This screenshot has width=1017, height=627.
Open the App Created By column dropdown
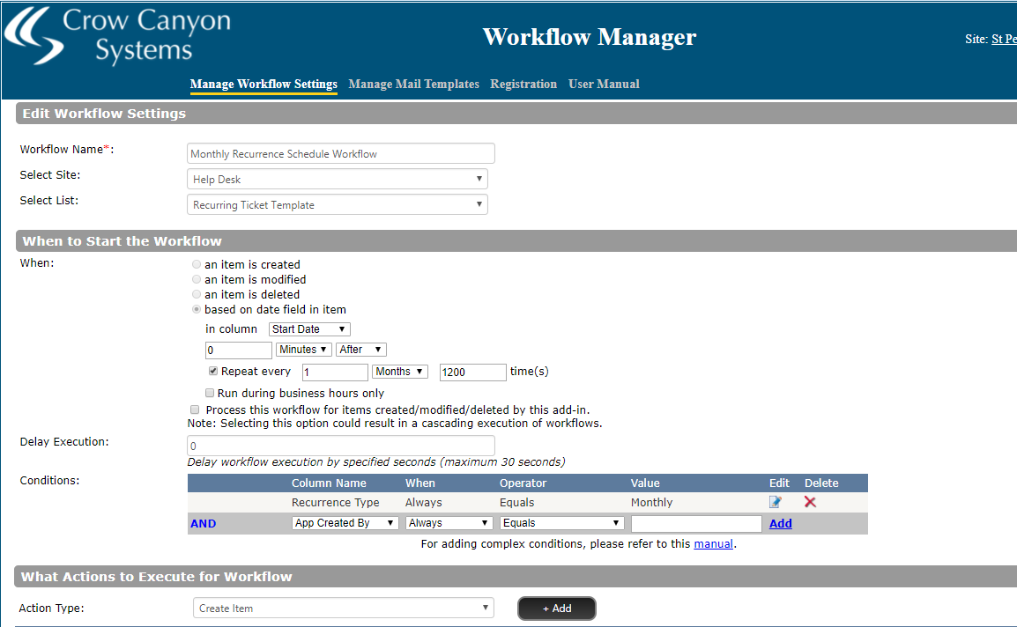345,523
